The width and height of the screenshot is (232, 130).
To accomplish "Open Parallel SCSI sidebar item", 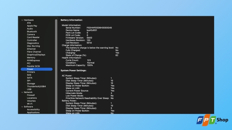I will click(x=33, y=66).
